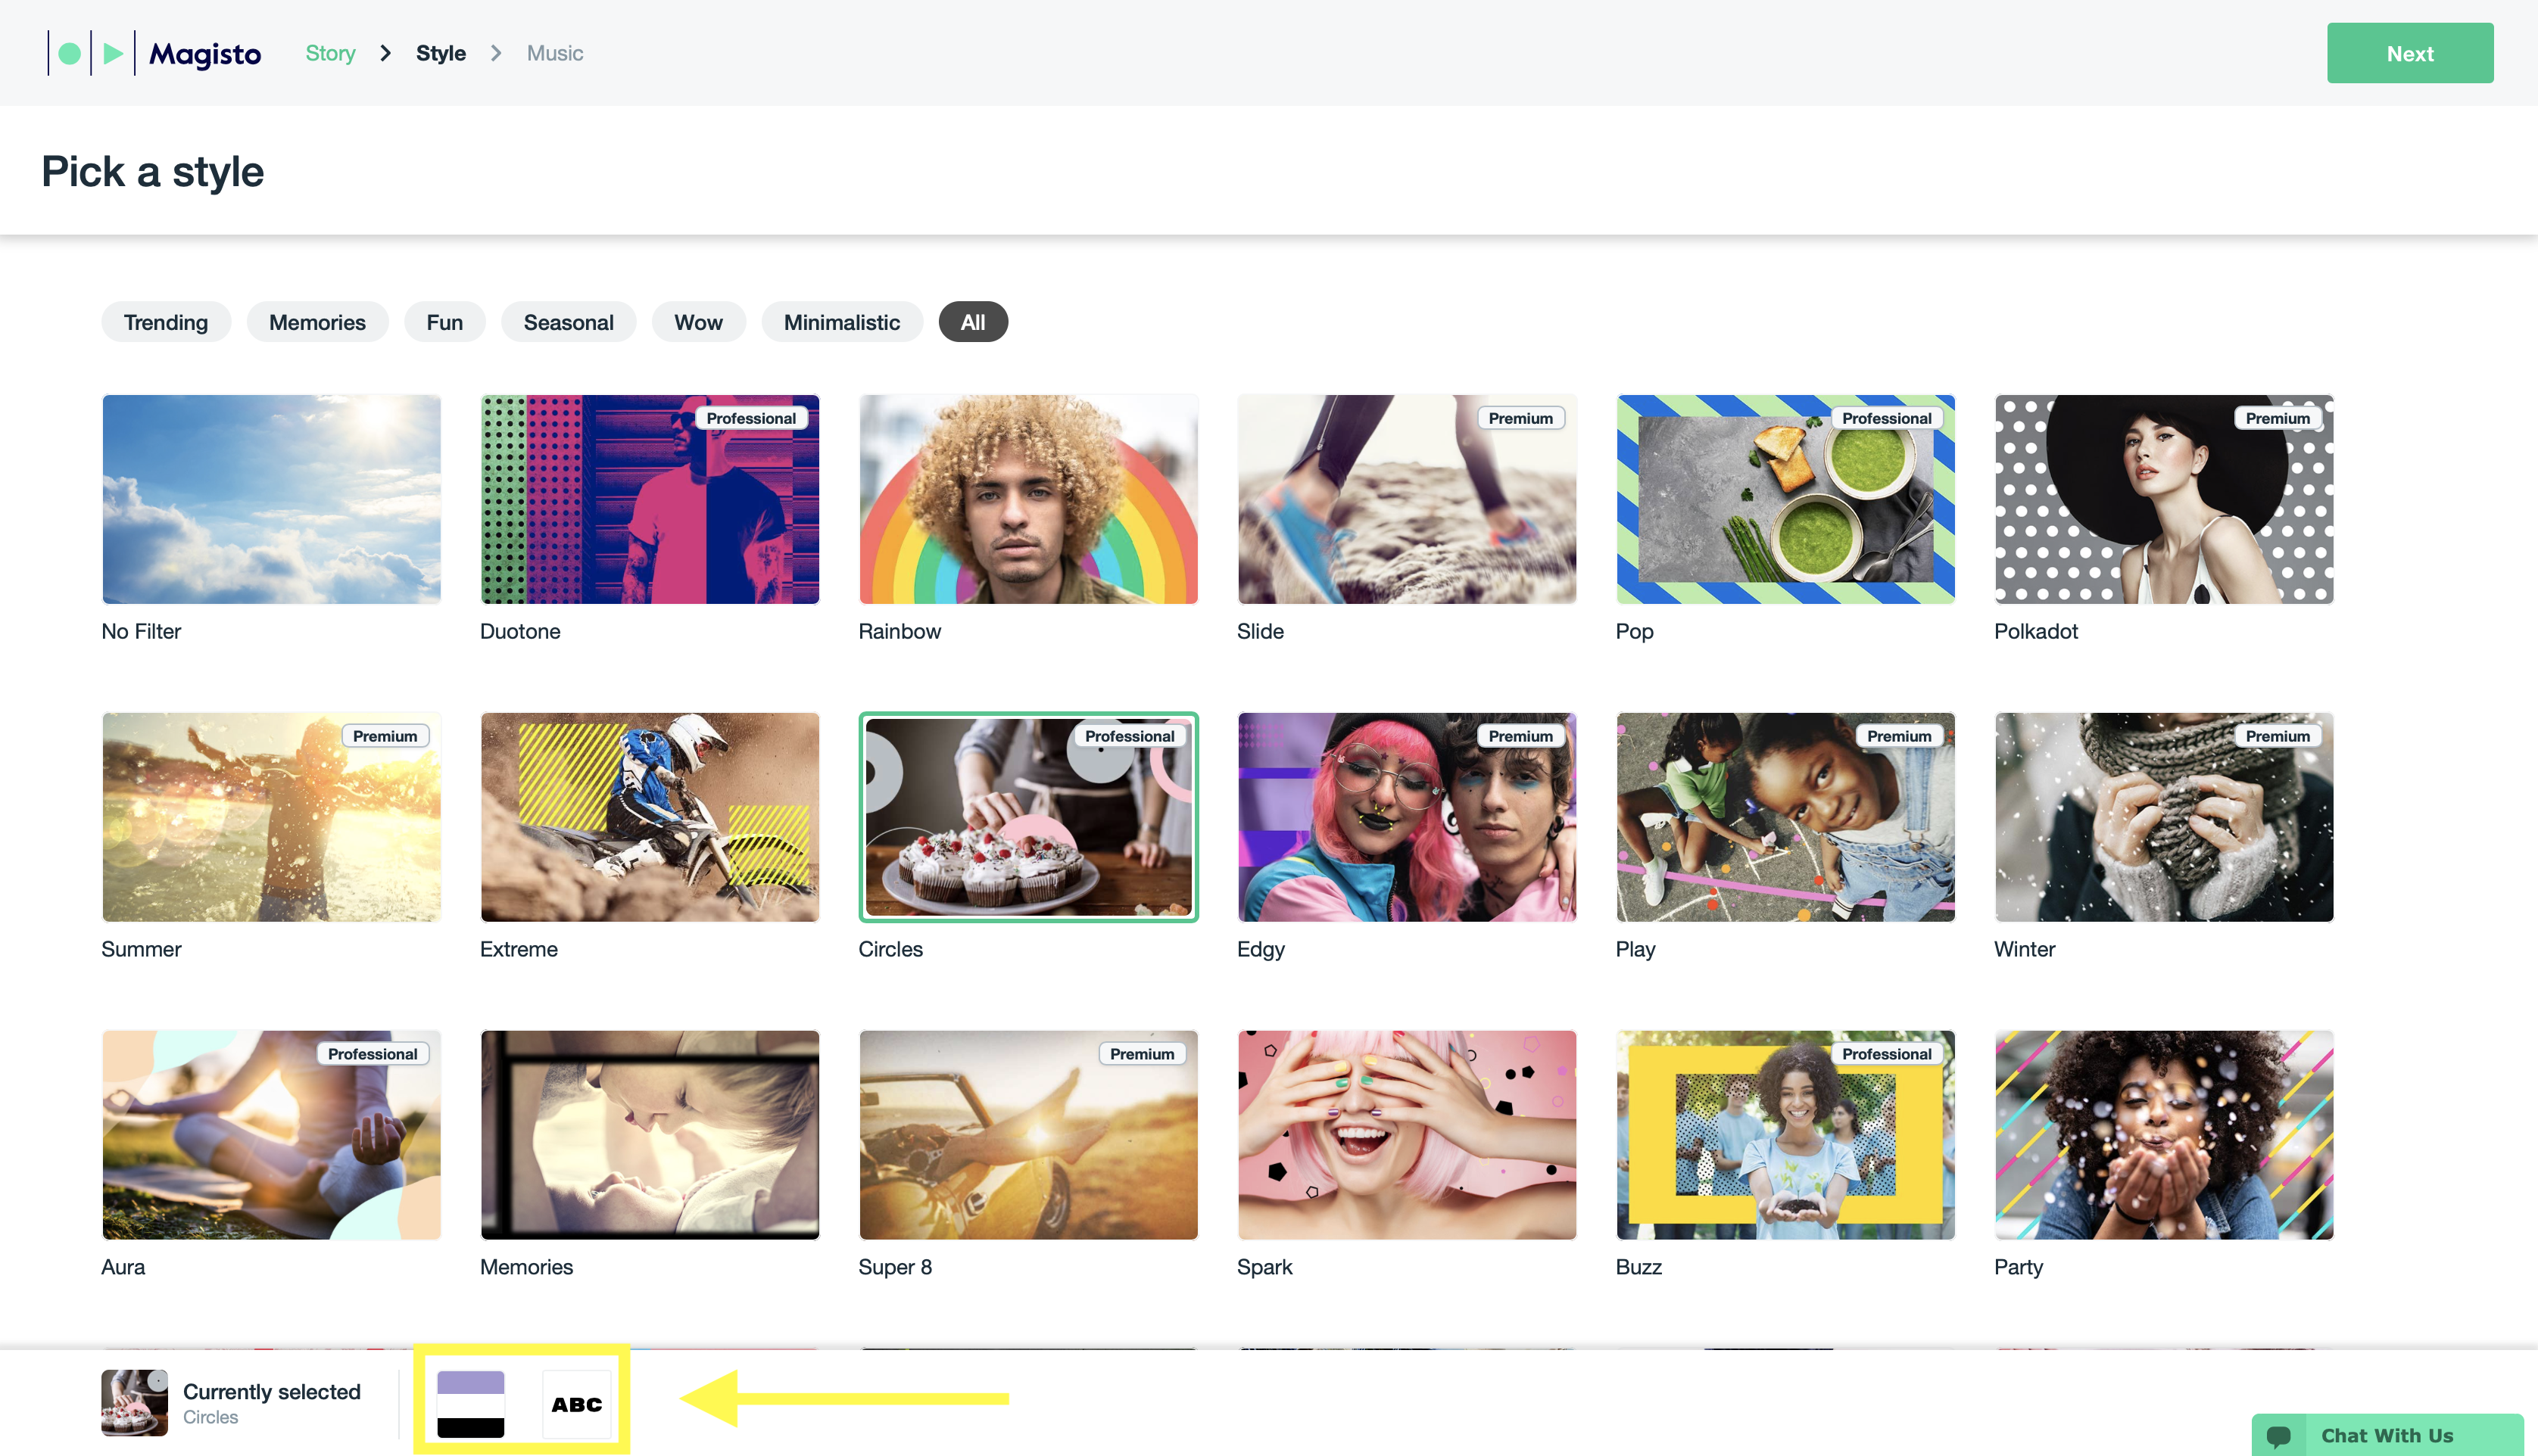2538x1456 pixels.
Task: Click the currently selected Circles mini thumbnail
Action: click(x=134, y=1402)
